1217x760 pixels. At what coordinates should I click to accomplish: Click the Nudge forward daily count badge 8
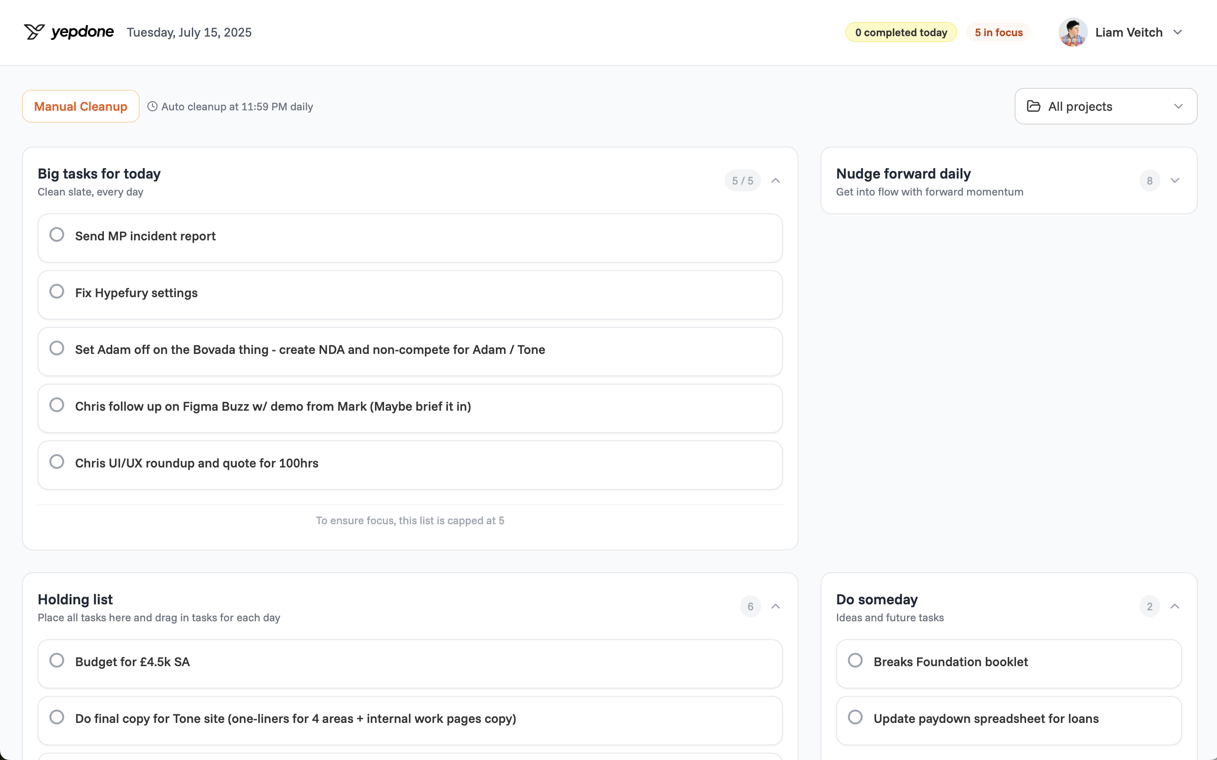click(1149, 181)
